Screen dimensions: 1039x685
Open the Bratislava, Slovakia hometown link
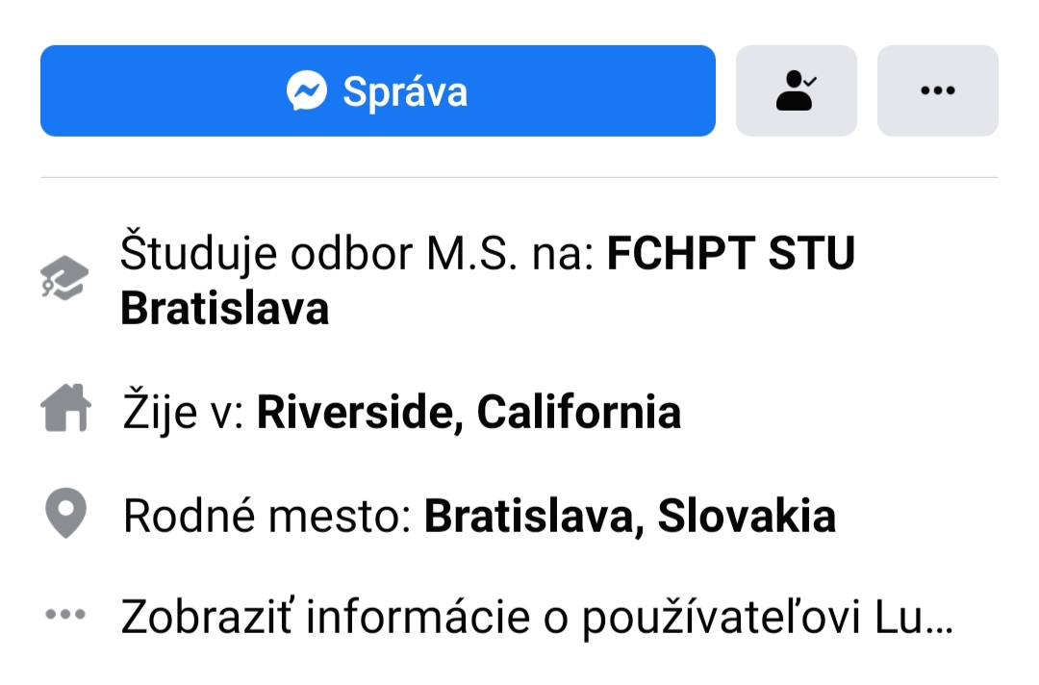tap(630, 517)
